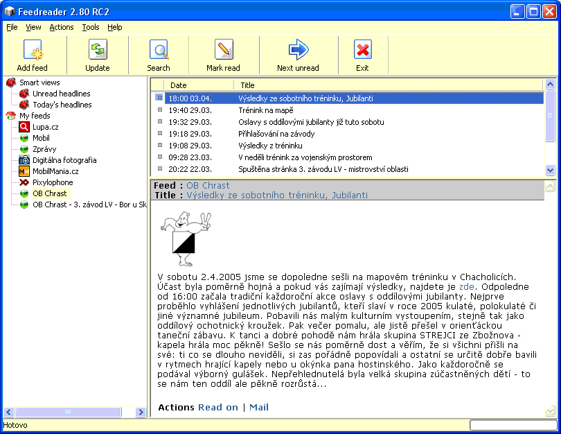Click the Lupa.cz feed icon
Viewport: 561px width, 434px height.
24,127
